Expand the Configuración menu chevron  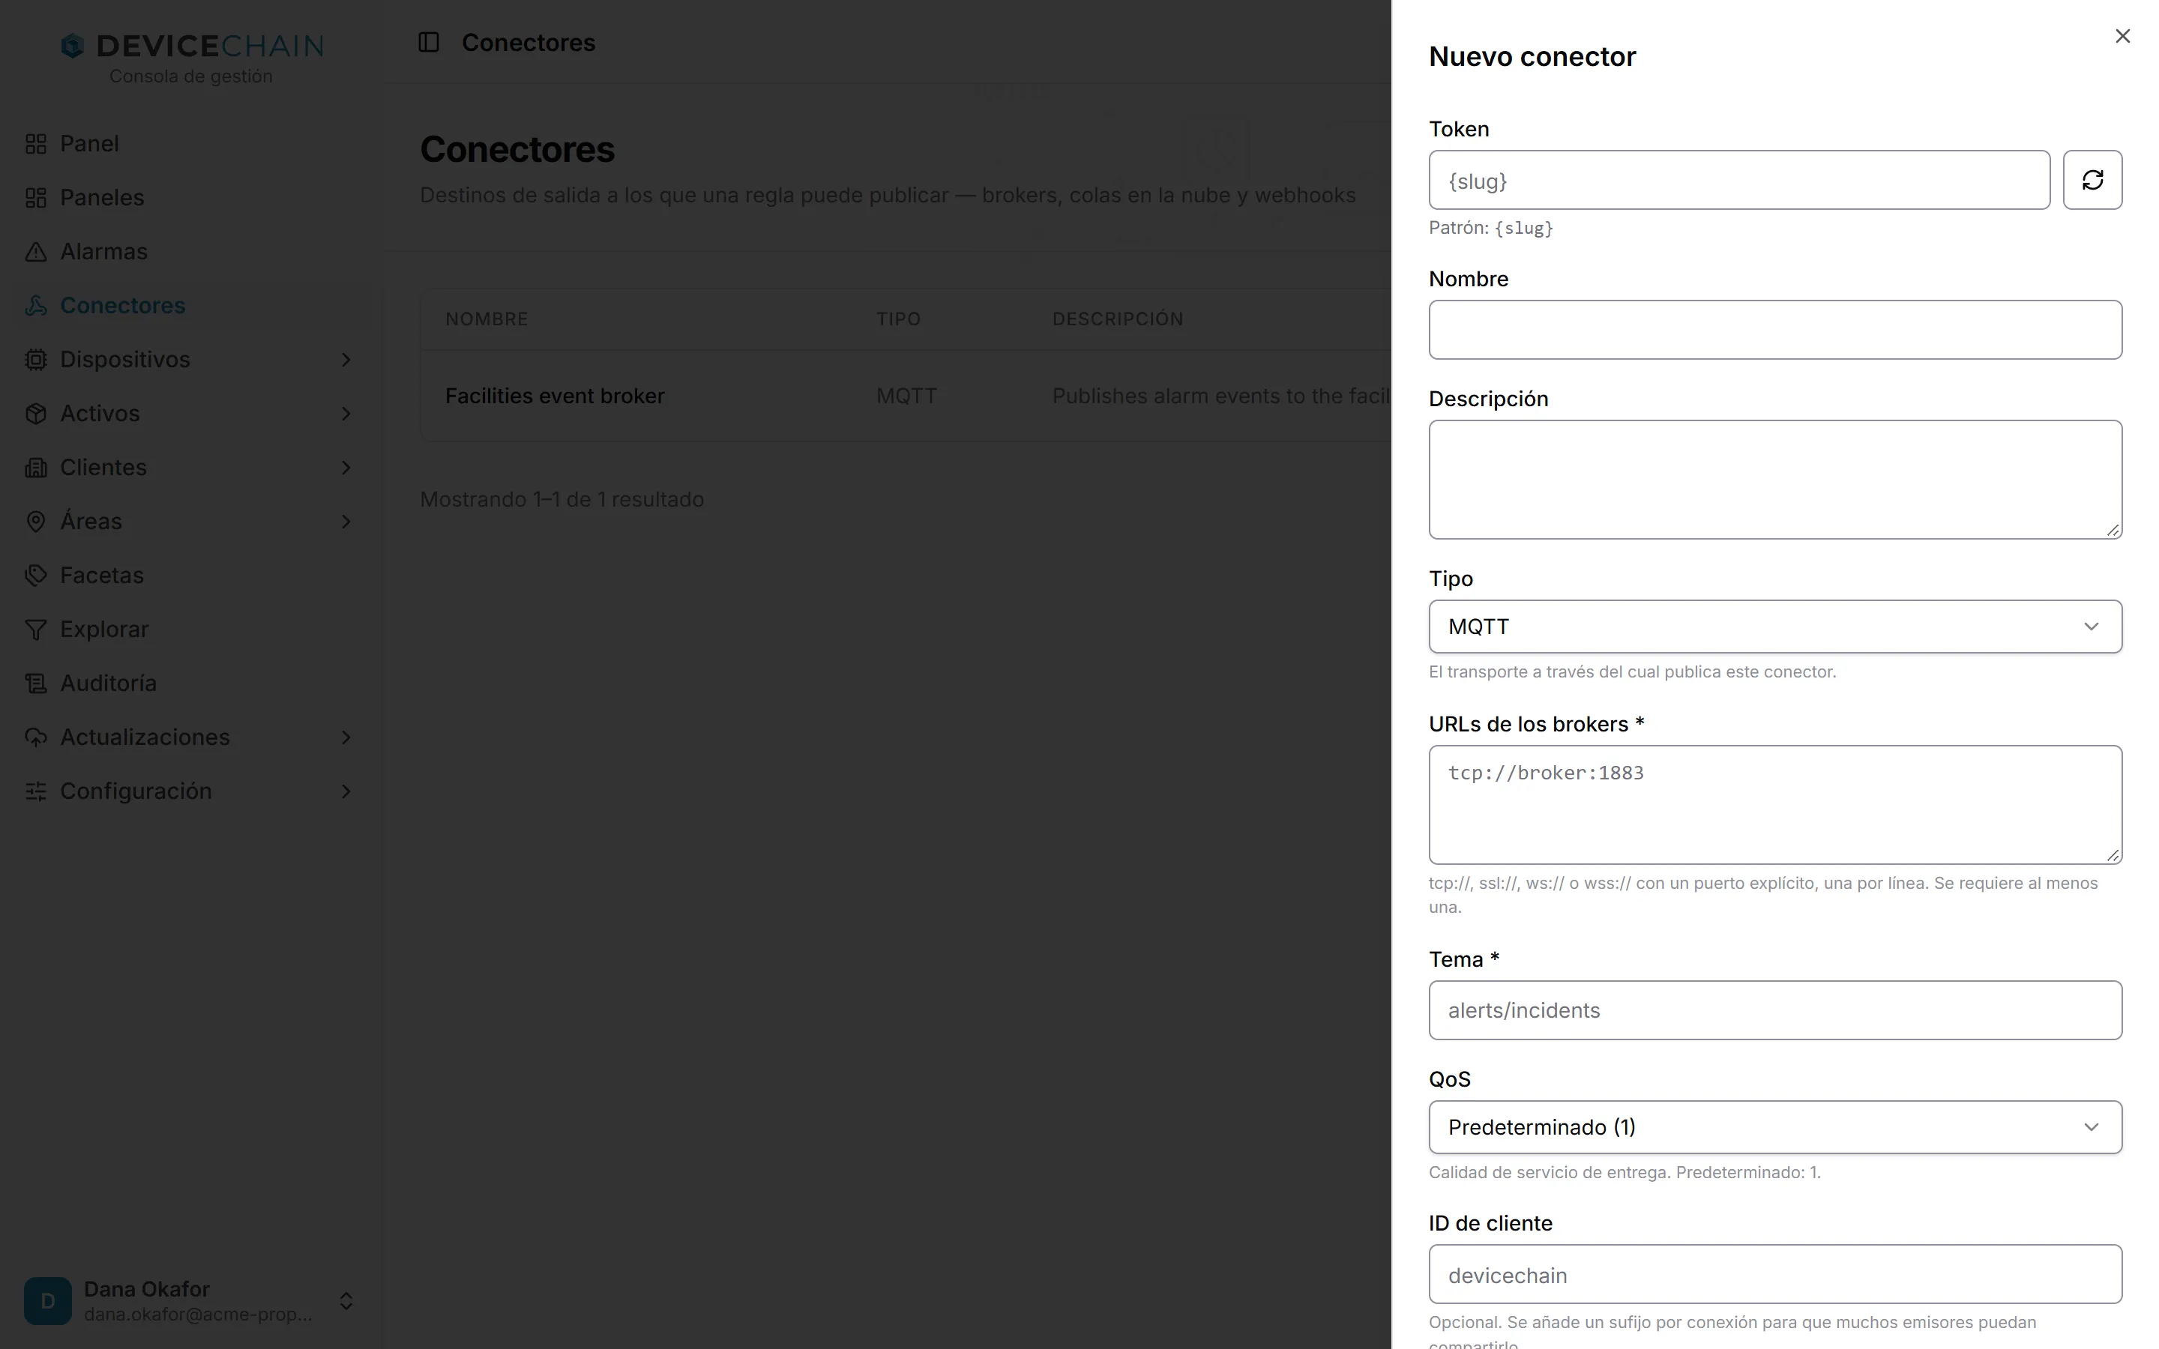point(346,791)
